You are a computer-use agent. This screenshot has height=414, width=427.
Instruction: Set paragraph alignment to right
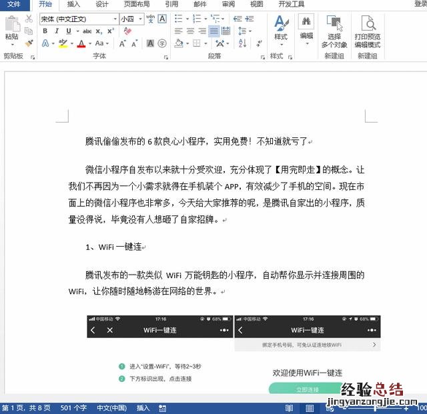(202, 31)
